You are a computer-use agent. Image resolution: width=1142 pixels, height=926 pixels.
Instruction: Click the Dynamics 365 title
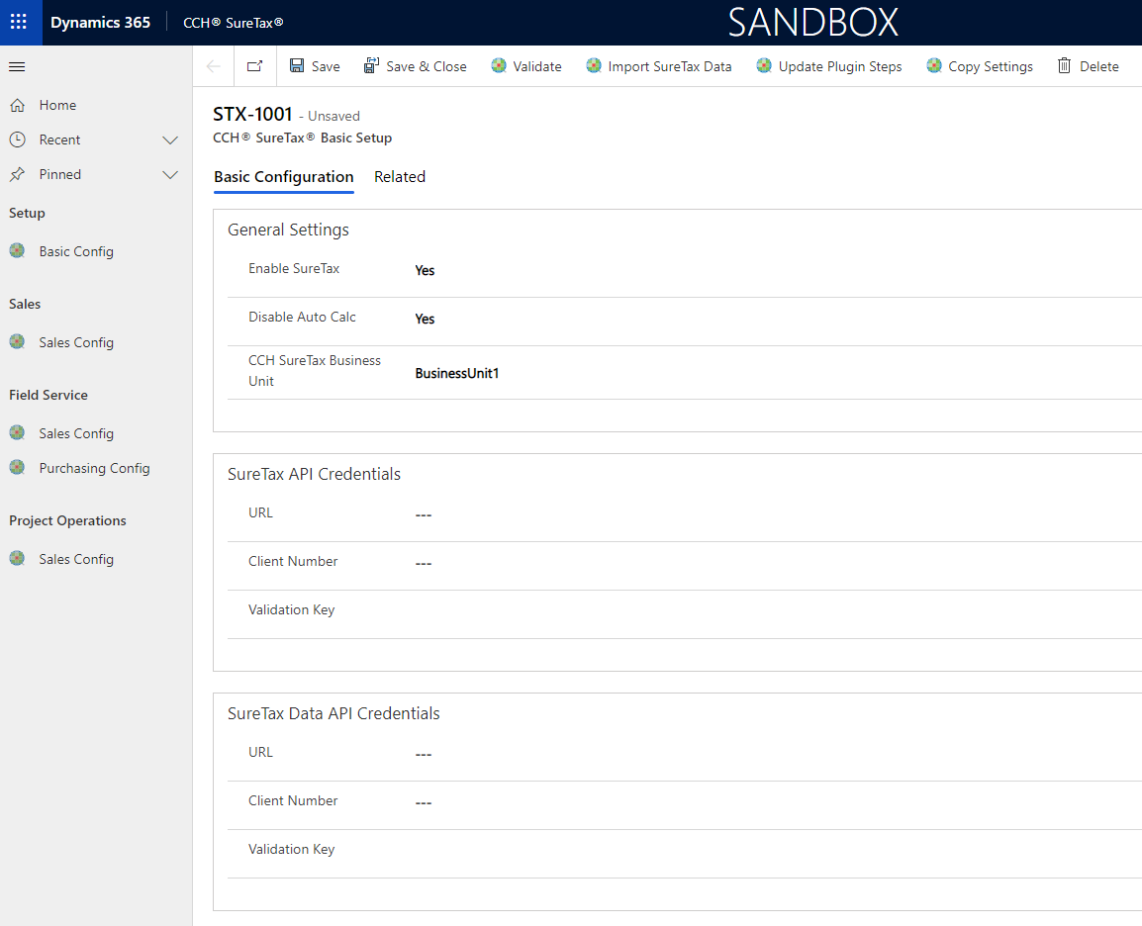(101, 23)
